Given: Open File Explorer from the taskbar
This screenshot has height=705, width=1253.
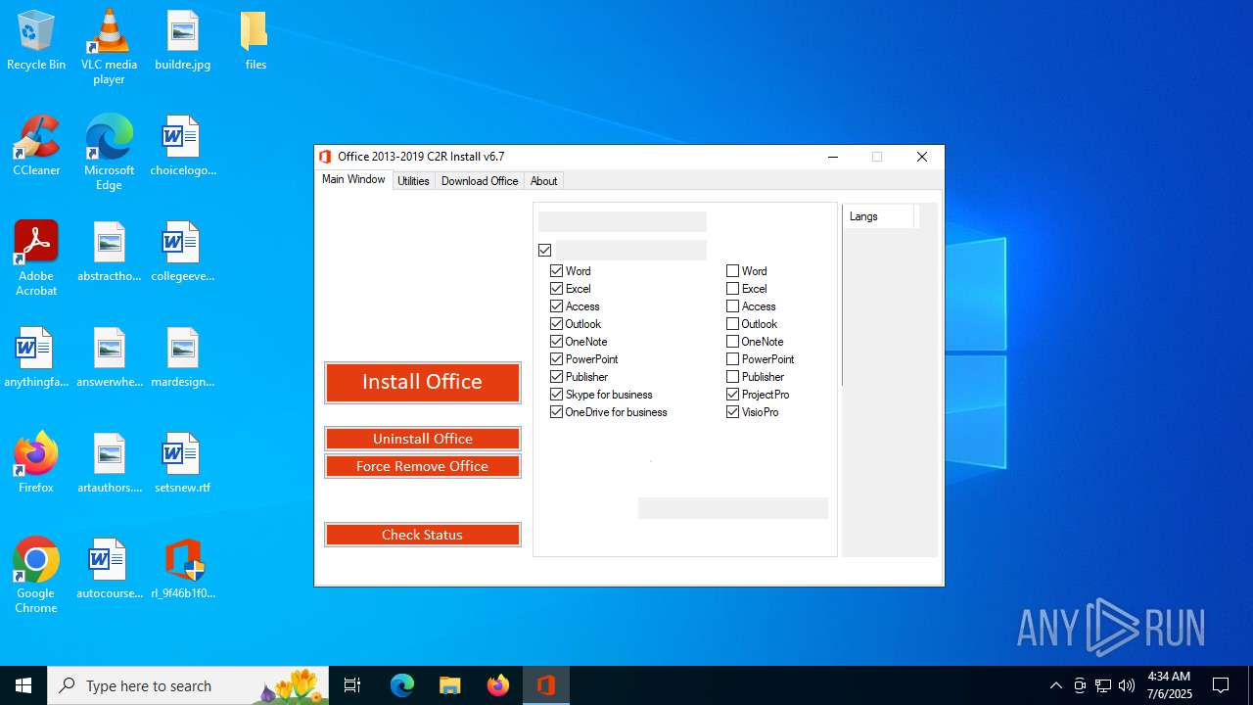Looking at the screenshot, I should pyautogui.click(x=449, y=685).
